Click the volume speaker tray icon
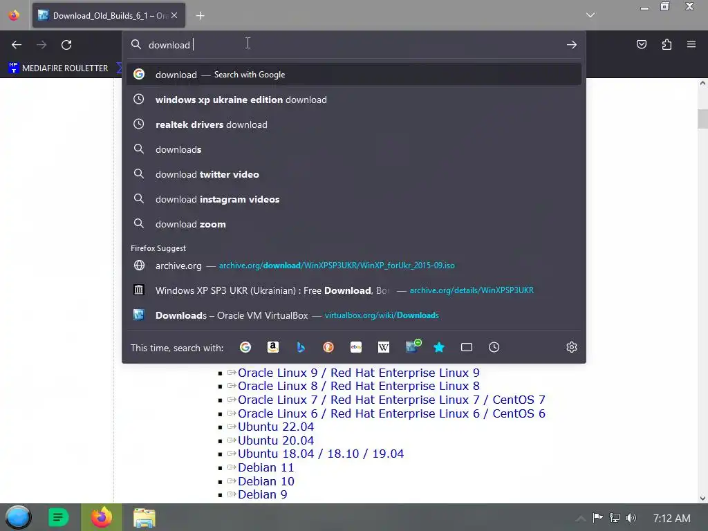This screenshot has width=708, height=531. pos(631,518)
